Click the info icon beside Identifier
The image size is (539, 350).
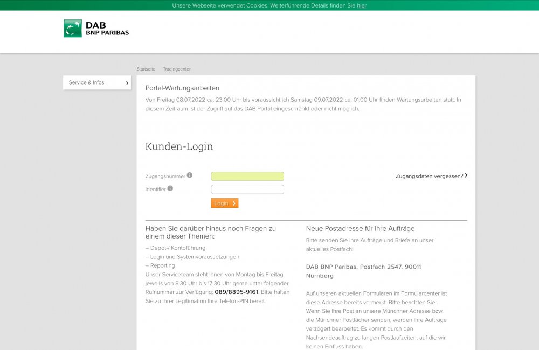[x=170, y=188]
